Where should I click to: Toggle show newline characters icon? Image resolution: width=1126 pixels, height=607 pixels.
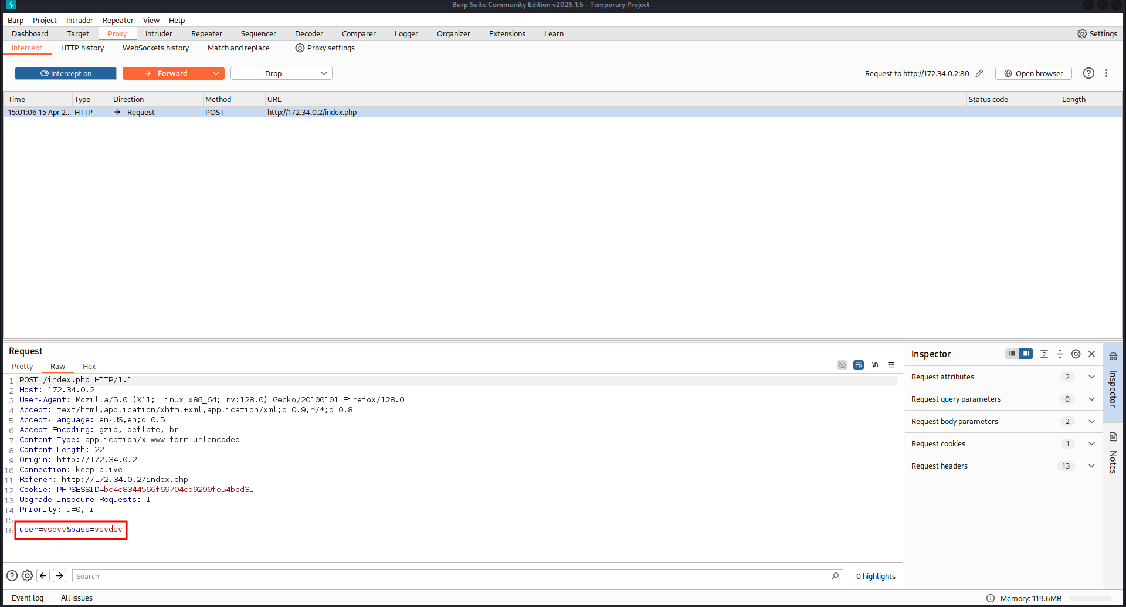875,365
